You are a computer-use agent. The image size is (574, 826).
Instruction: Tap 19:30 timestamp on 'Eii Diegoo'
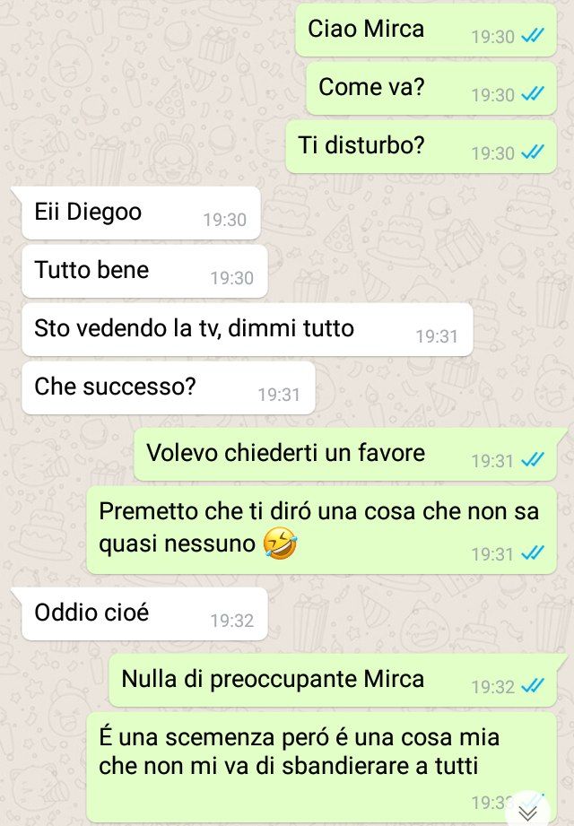(225, 220)
